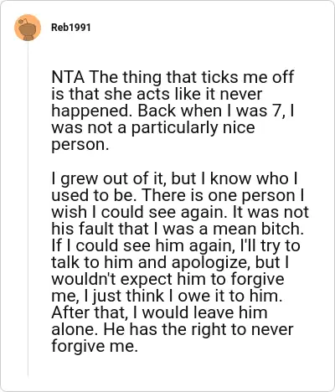Click the word 'person.' ending the first paragraph
The image size is (335, 392).
[80, 145]
